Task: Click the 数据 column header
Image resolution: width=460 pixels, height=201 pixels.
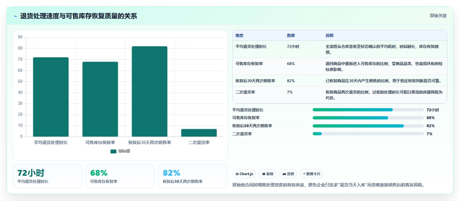Action: (x=291, y=36)
